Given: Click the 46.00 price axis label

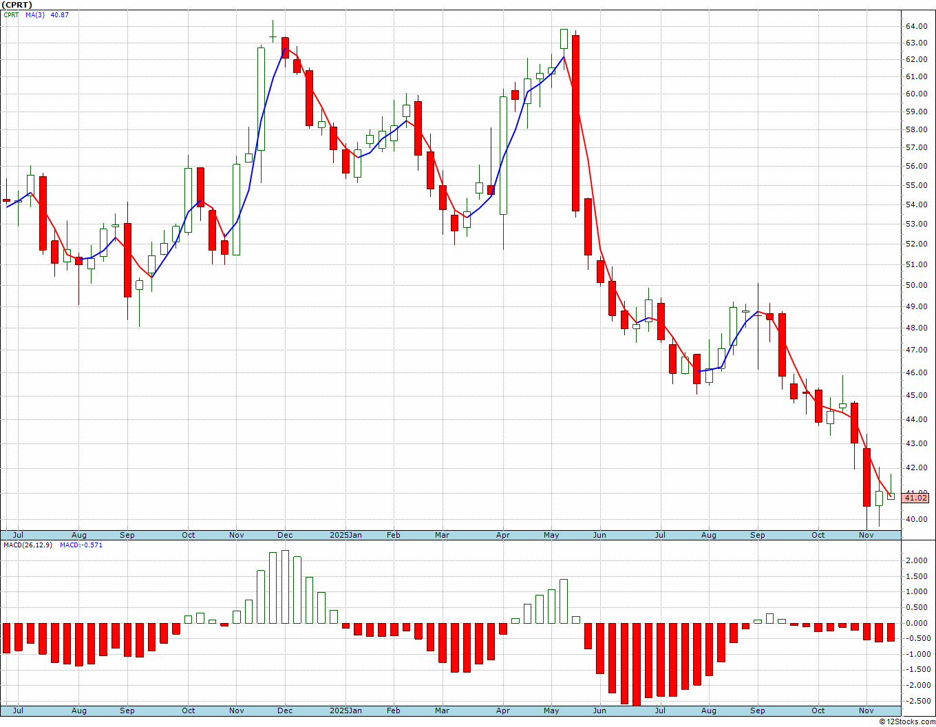Looking at the screenshot, I should pyautogui.click(x=915, y=373).
